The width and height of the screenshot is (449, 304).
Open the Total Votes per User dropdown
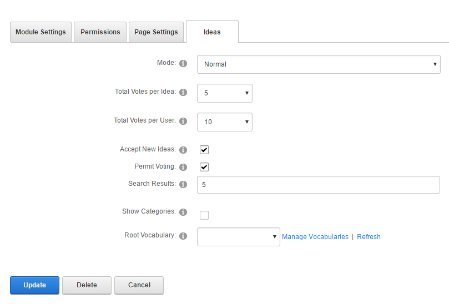[x=225, y=122]
